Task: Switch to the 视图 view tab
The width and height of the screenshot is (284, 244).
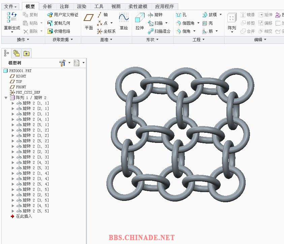Action: click(x=116, y=6)
